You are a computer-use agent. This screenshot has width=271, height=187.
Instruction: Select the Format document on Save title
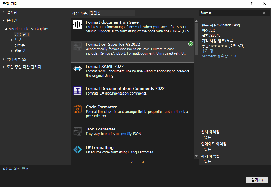tap(112, 22)
